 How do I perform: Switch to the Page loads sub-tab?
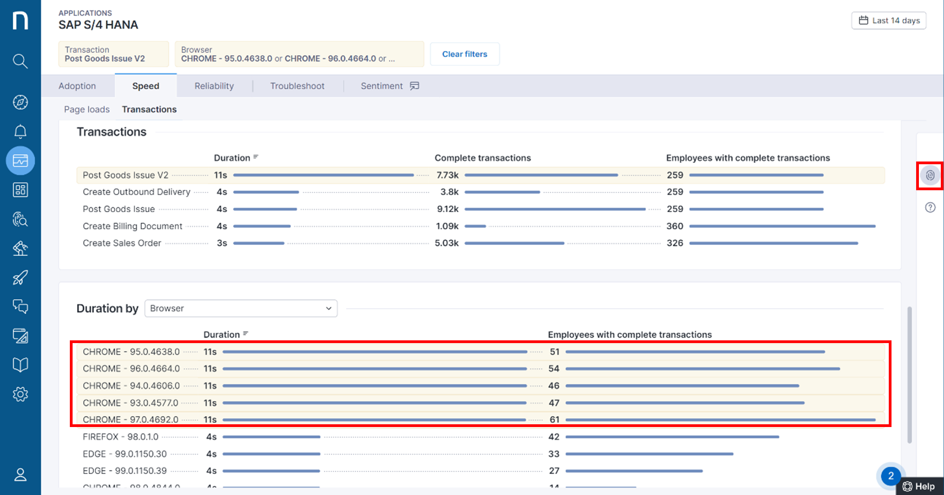coord(87,109)
